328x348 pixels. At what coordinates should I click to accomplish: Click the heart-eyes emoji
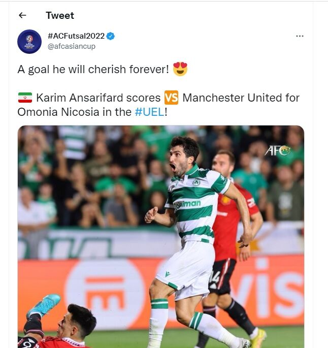[180, 69]
